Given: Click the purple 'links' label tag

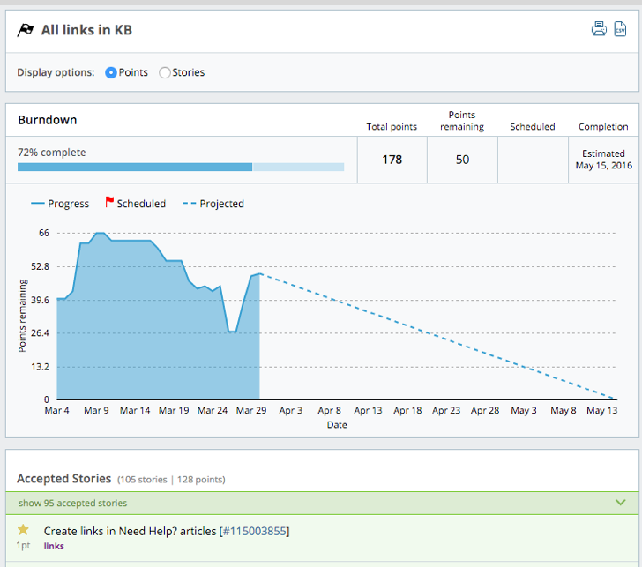Looking at the screenshot, I should click(54, 546).
